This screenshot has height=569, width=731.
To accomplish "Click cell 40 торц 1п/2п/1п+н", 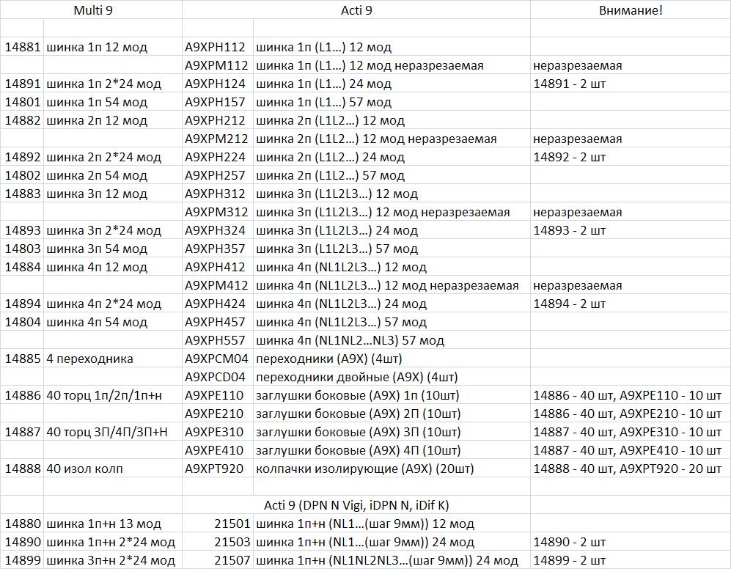I will point(113,395).
